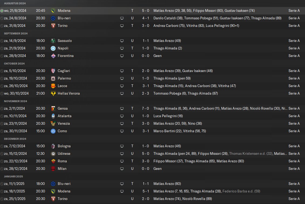
Task: Toggle the checkmark beside the Venezia fixture
Action: (x=2, y=124)
